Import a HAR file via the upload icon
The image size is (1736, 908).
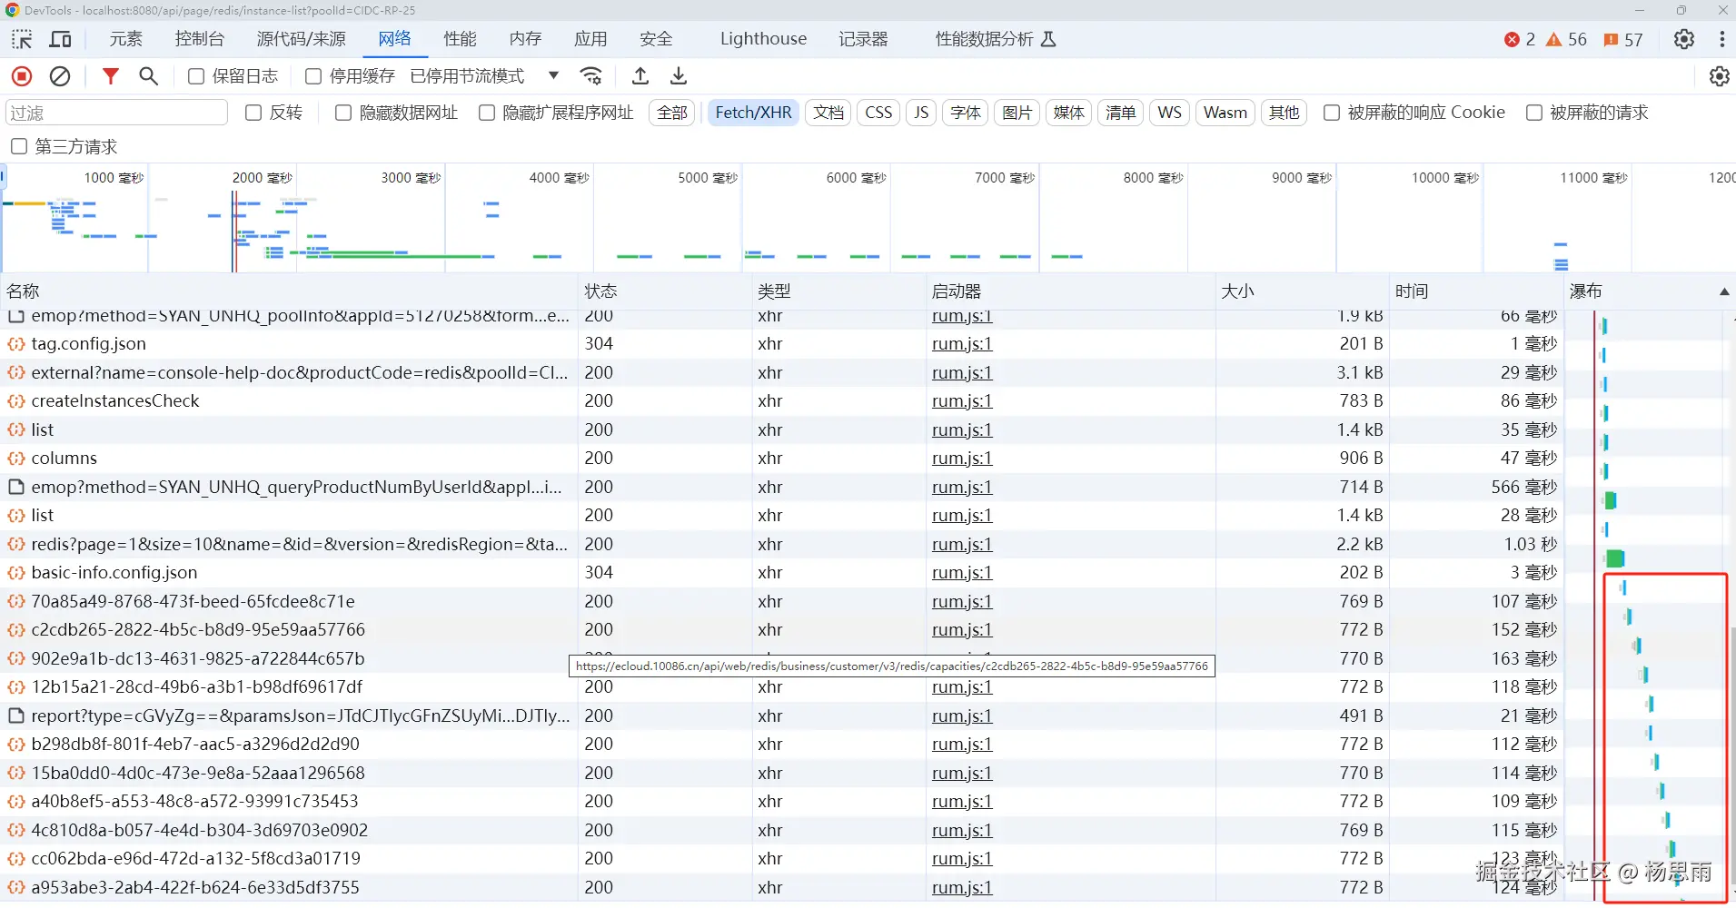pyautogui.click(x=640, y=76)
